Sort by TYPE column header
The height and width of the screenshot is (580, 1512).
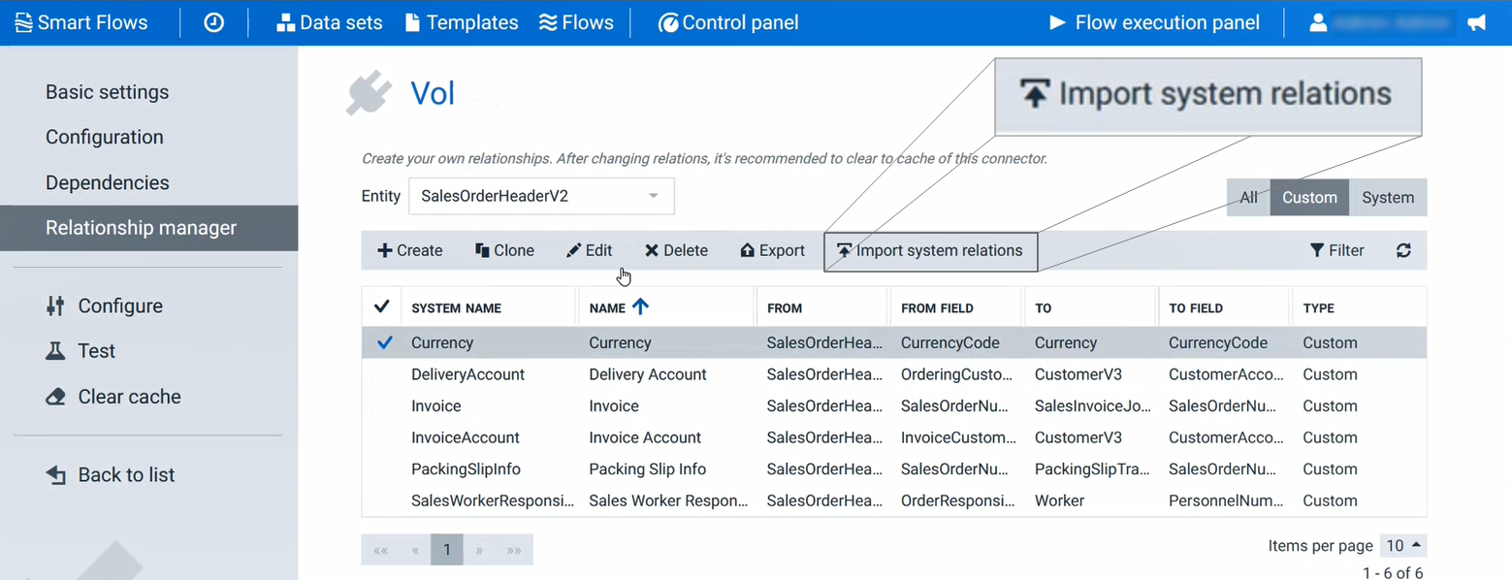[1319, 307]
